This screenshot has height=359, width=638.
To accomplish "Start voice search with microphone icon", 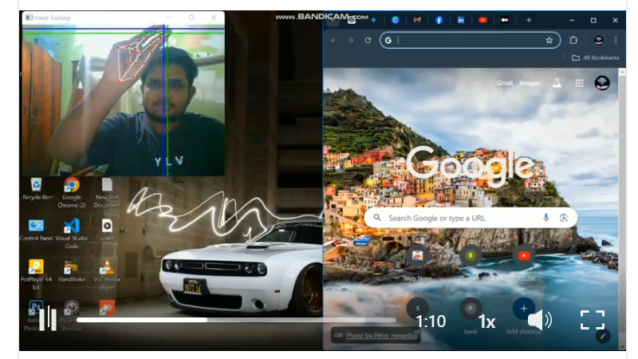I will pos(546,218).
